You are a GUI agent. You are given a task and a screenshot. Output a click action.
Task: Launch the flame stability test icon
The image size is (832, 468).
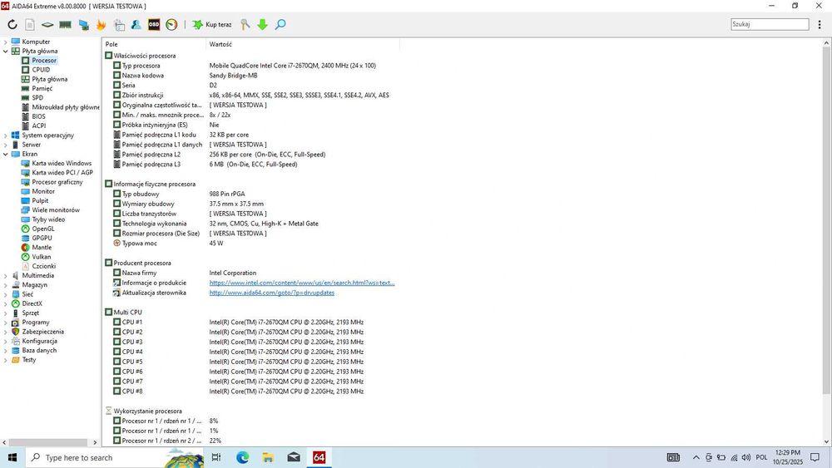101,24
